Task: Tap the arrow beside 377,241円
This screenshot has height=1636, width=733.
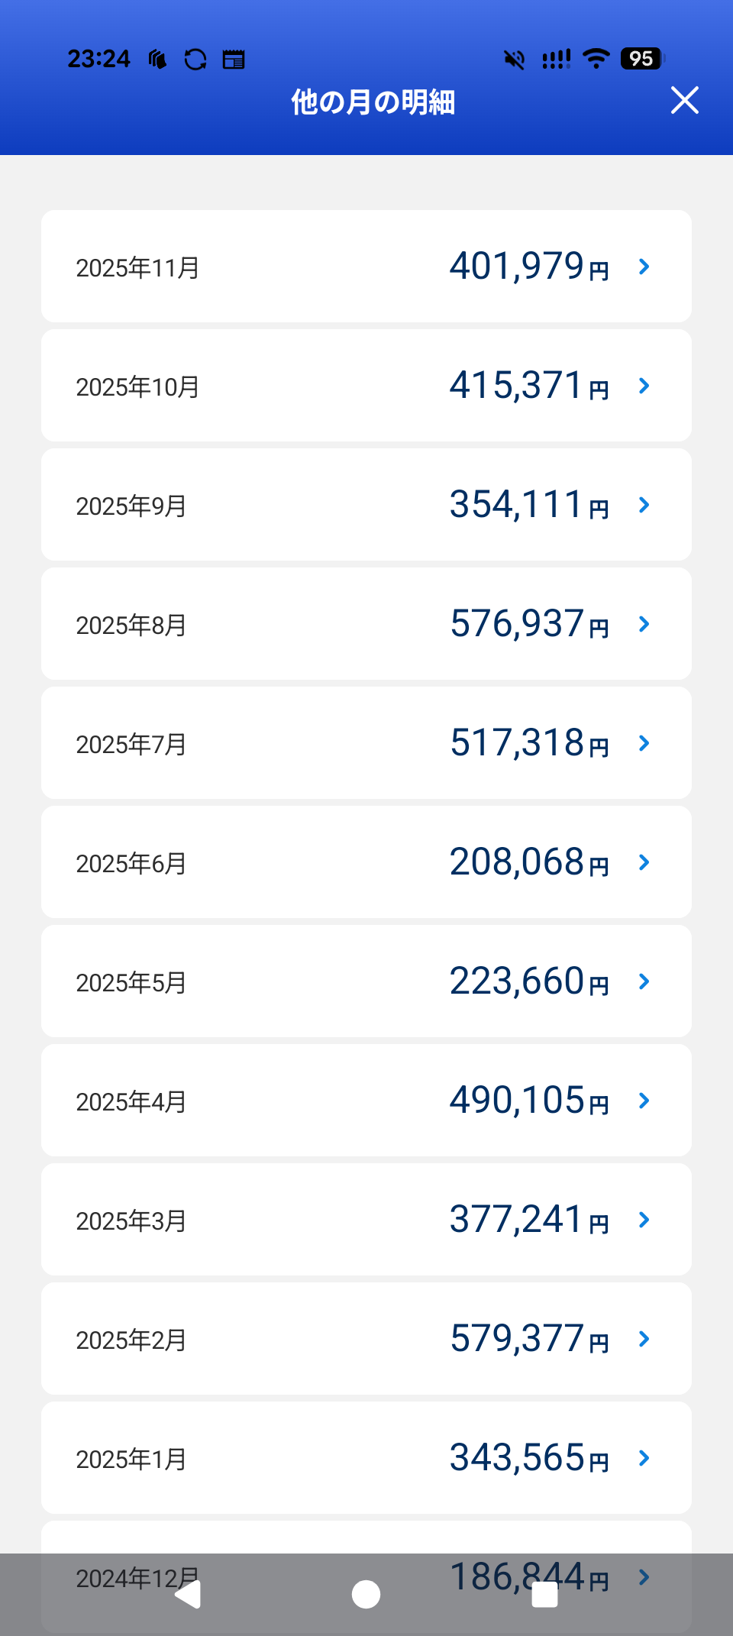Action: [x=644, y=1220]
